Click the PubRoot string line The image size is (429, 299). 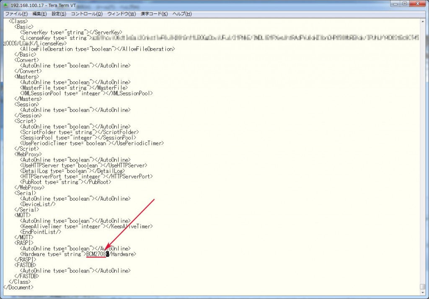[65, 182]
